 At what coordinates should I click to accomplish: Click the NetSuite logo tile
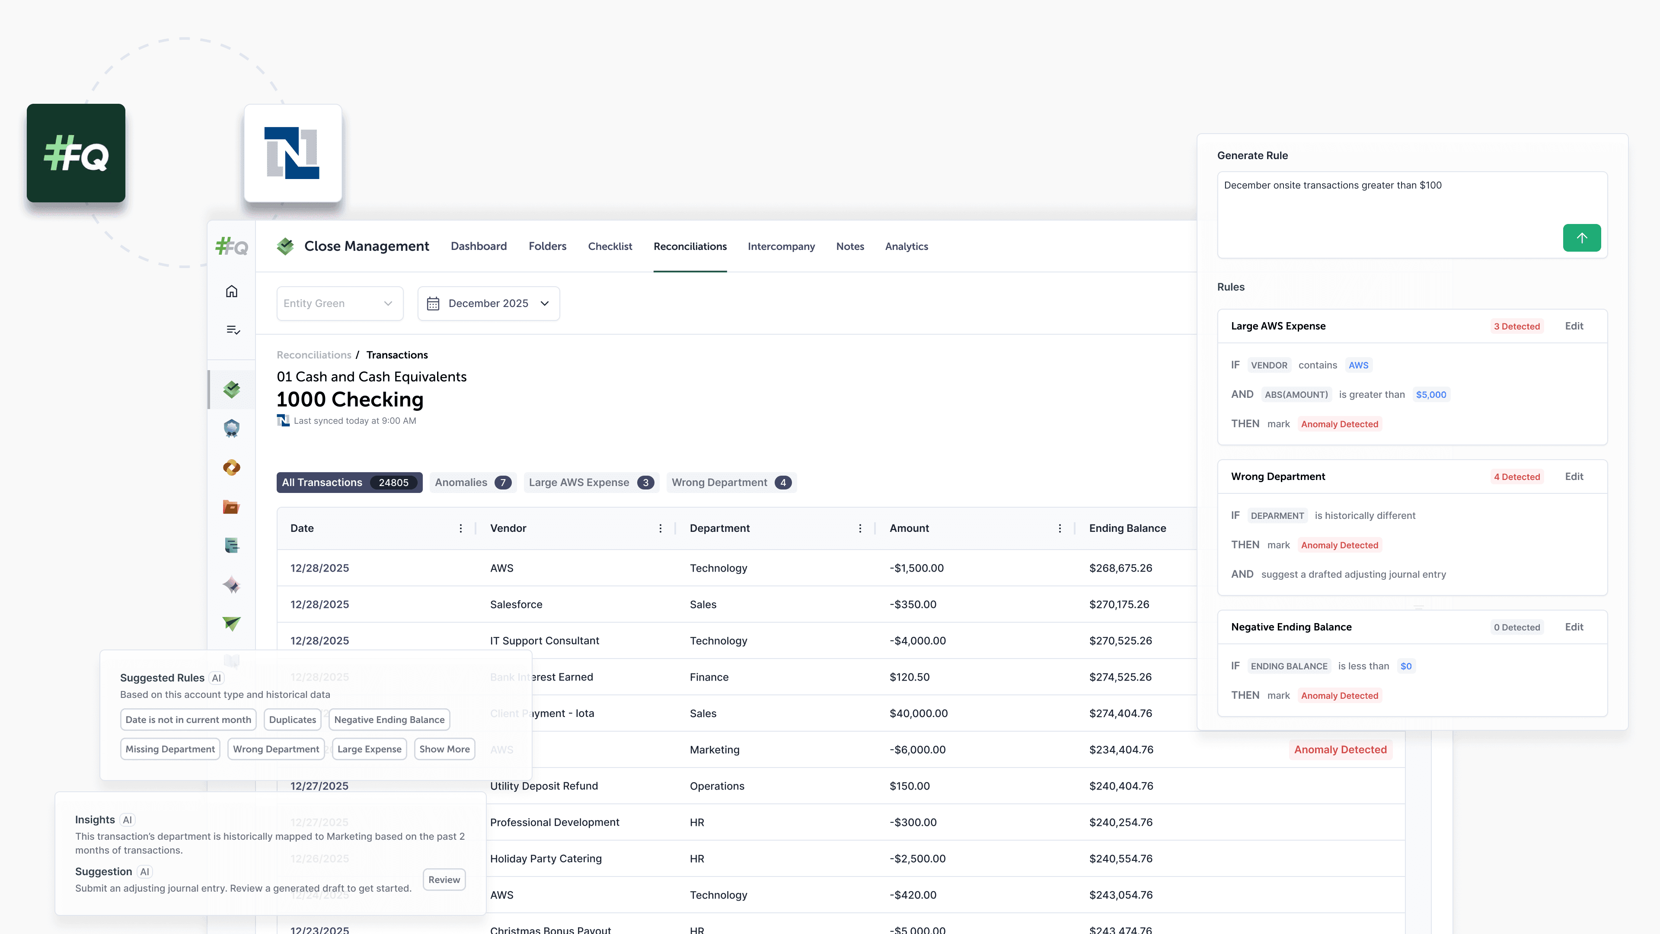pyautogui.click(x=293, y=154)
